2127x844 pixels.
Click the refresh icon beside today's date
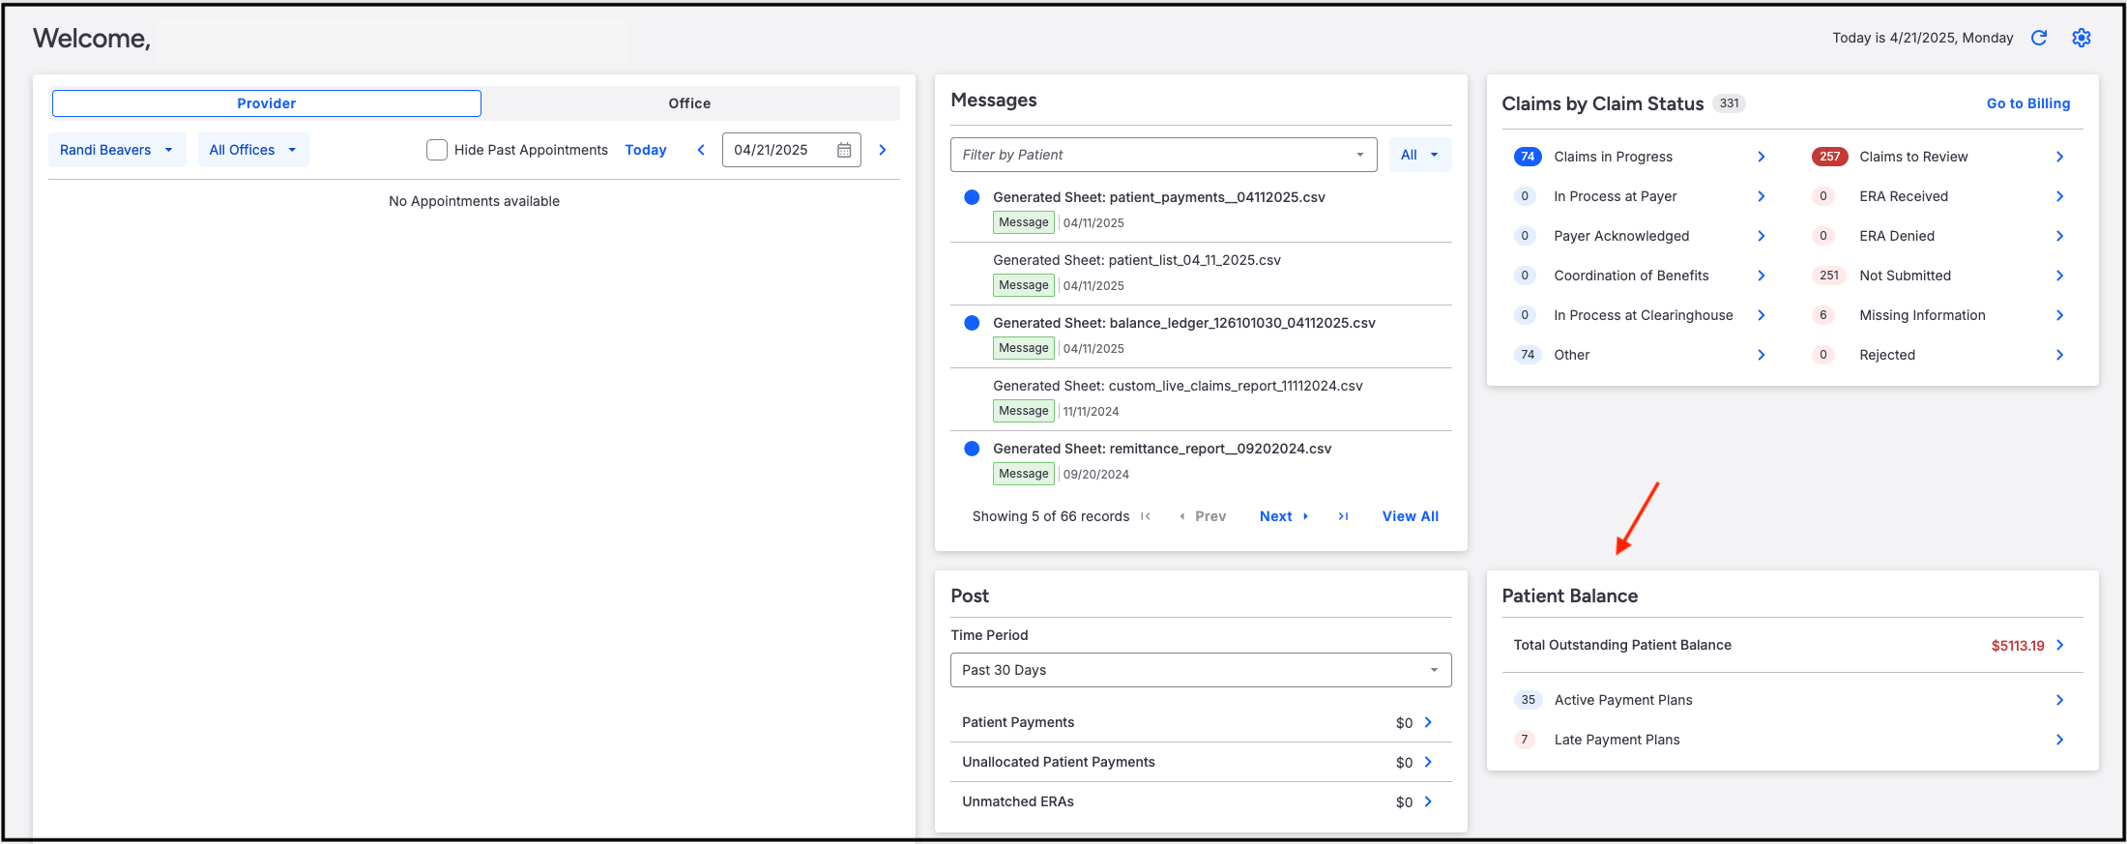click(2039, 38)
